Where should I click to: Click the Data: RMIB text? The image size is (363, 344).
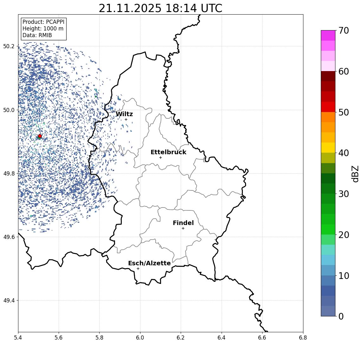[37, 35]
